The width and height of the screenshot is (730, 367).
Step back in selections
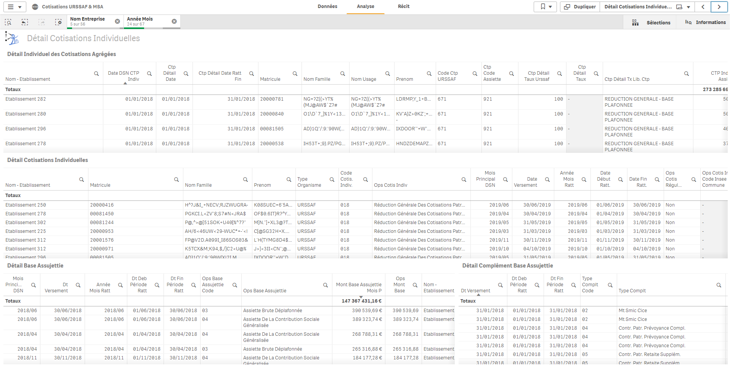point(25,22)
